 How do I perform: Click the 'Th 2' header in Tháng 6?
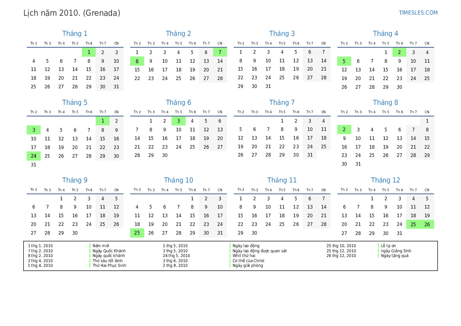click(x=137, y=112)
